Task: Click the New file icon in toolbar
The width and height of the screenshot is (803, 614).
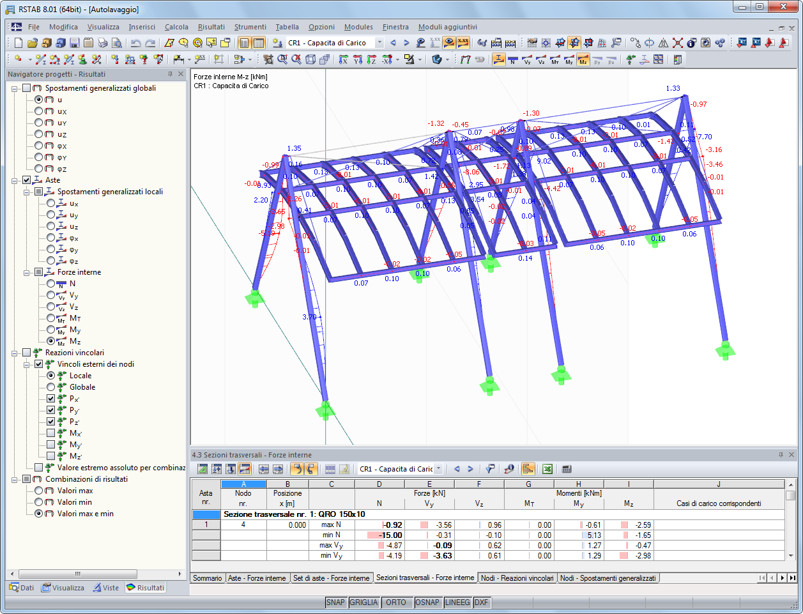Action: coord(18,43)
